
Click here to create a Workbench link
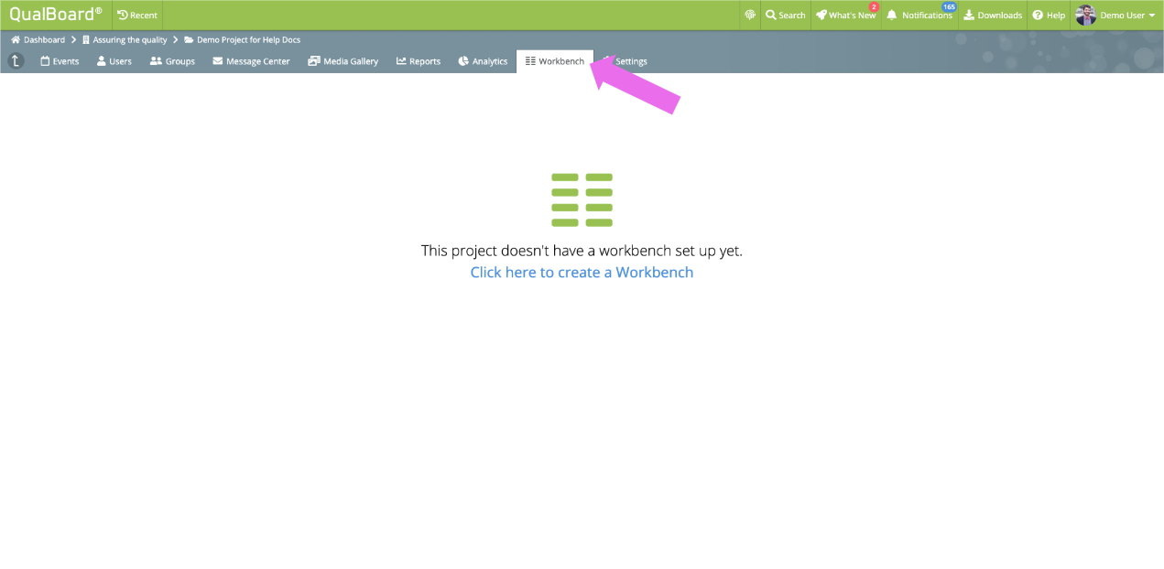click(582, 273)
